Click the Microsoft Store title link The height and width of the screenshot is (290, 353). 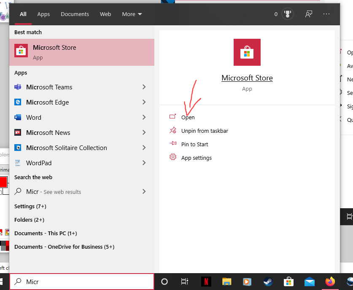[x=247, y=78]
